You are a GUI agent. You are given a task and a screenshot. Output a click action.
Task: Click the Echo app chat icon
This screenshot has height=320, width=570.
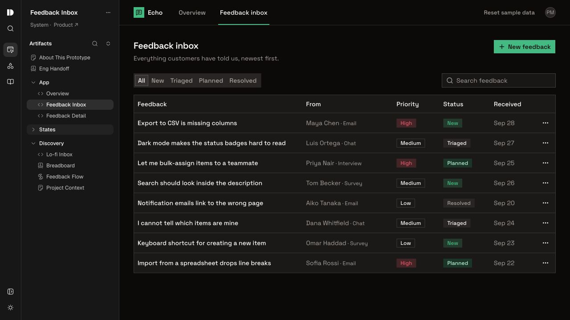coord(139,12)
